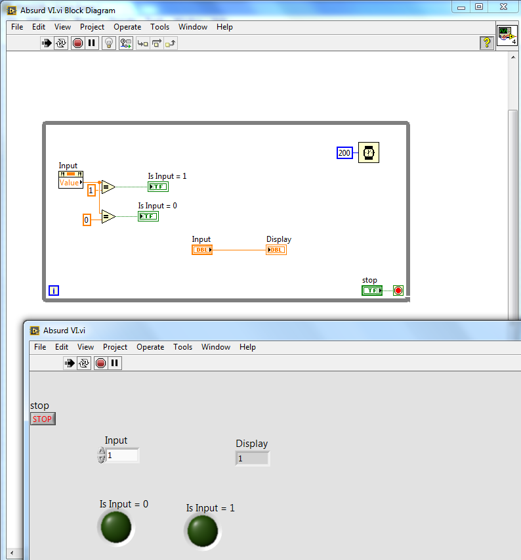Open Context Help question mark button
The width and height of the screenshot is (521, 560).
click(x=487, y=43)
